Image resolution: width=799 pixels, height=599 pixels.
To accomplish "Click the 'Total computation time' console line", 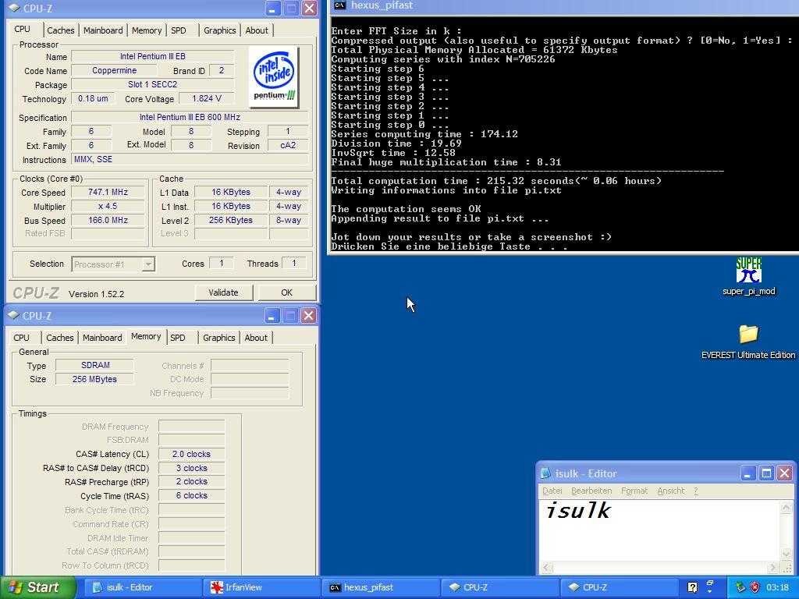I will (496, 181).
